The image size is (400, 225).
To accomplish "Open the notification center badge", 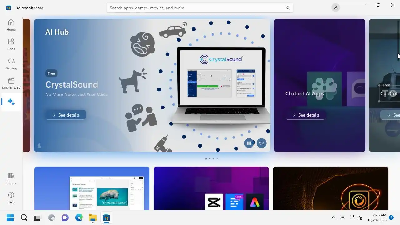I will click(x=391, y=217).
